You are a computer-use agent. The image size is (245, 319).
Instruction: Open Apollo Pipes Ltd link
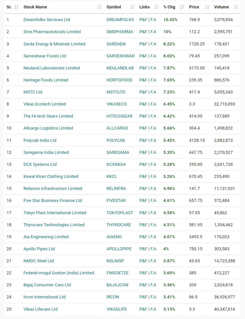(39, 249)
